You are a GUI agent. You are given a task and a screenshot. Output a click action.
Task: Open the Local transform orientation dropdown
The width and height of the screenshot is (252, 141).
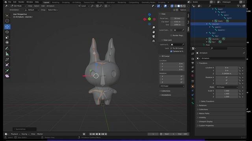point(83,6)
